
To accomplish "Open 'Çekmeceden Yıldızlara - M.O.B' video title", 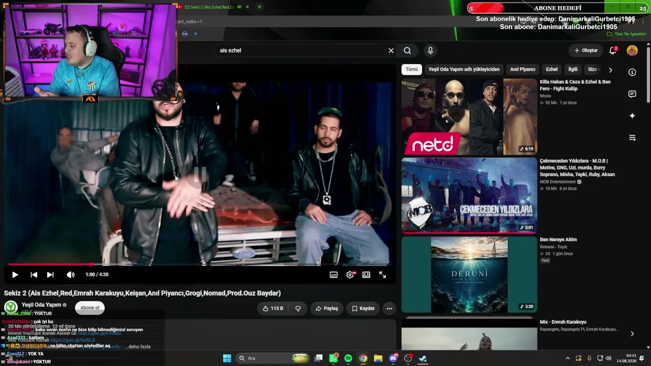I will point(577,168).
